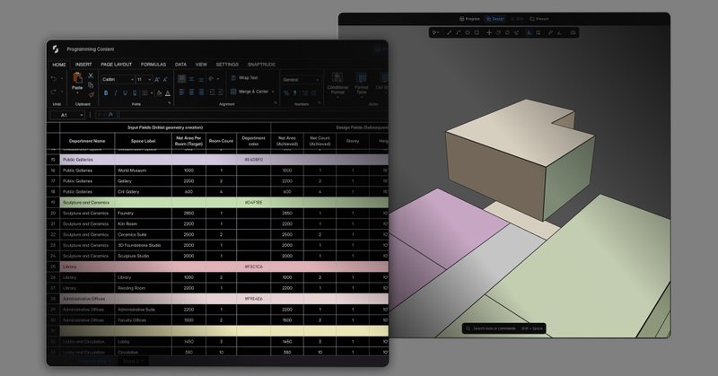Image resolution: width=718 pixels, height=376 pixels.
Task: Align cell text right
Action: pyautogui.click(x=201, y=92)
